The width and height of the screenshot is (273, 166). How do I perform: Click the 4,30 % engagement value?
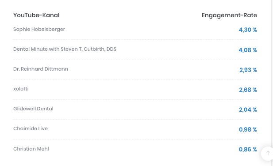(248, 30)
